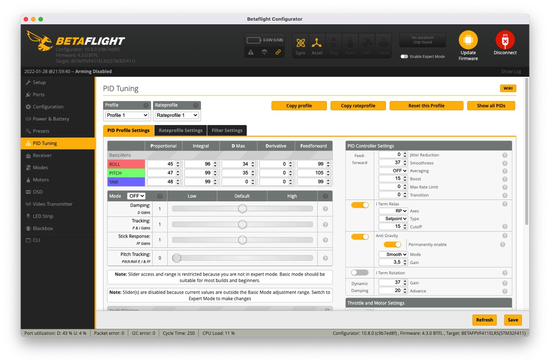Open the Receiver section
550x364 pixels.
[58, 155]
